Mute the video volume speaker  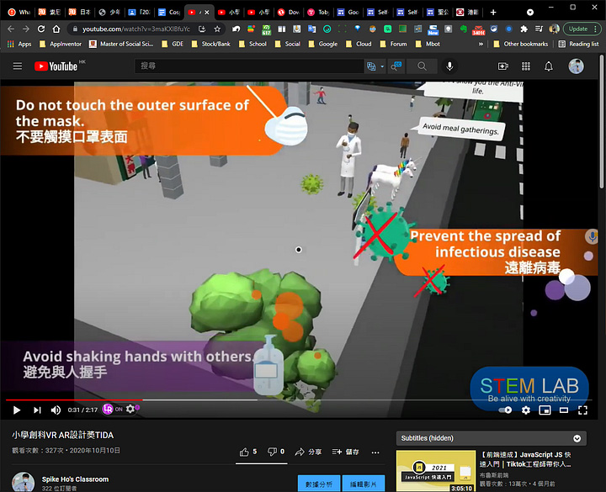point(56,410)
